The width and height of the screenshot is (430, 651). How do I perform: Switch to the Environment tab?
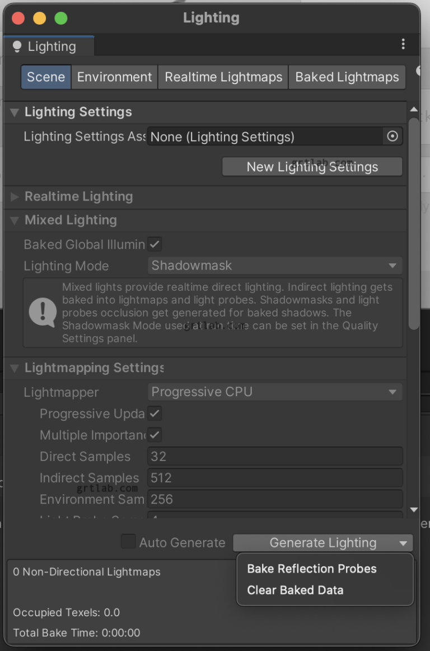pyautogui.click(x=114, y=77)
